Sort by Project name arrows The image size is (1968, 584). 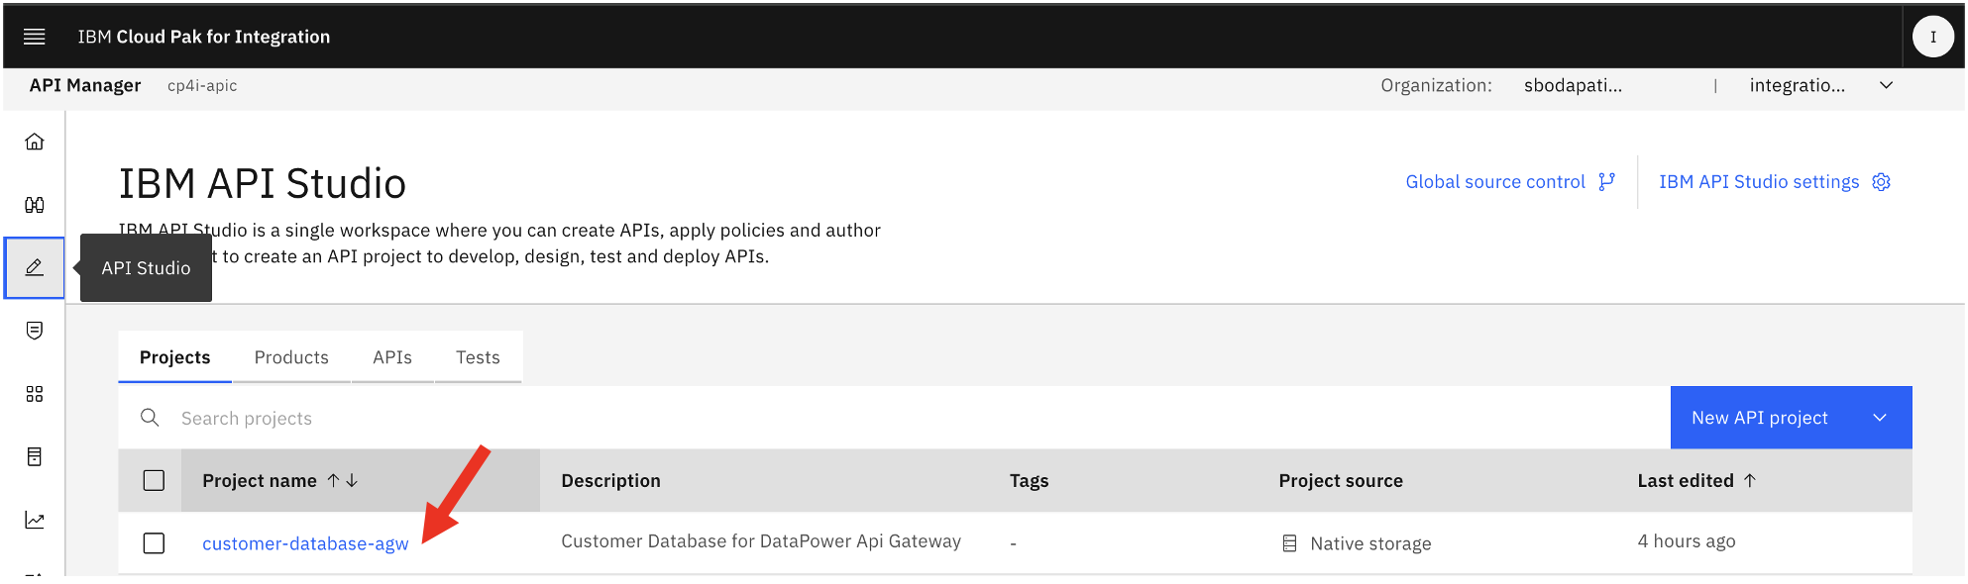[x=343, y=480]
